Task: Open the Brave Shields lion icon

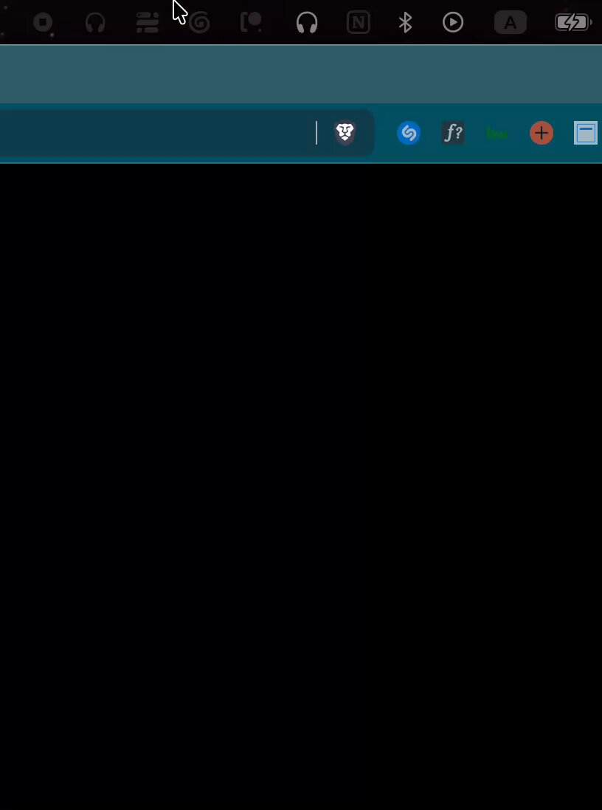Action: click(345, 133)
